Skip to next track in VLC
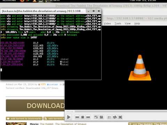This screenshot has height=125, width=167. point(88,117)
